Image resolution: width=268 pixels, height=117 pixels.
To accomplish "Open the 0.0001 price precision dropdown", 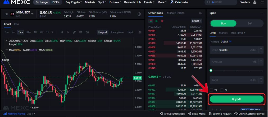I will (197, 21).
